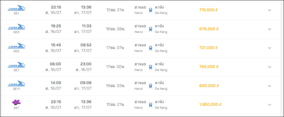Expand the SE7 trip details chevron
Viewport: 284px width, 117px height.
click(x=270, y=67)
